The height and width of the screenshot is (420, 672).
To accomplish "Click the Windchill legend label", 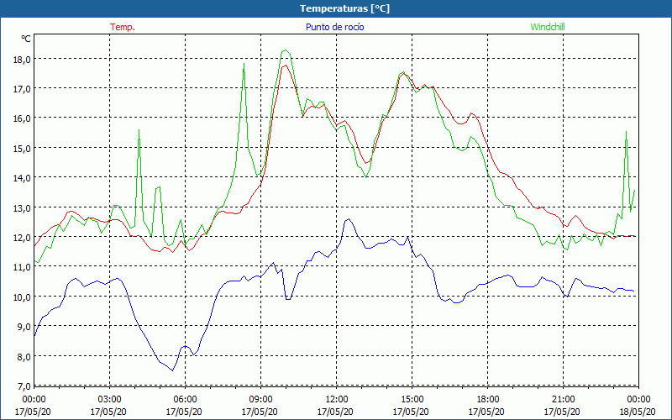I will tap(548, 27).
